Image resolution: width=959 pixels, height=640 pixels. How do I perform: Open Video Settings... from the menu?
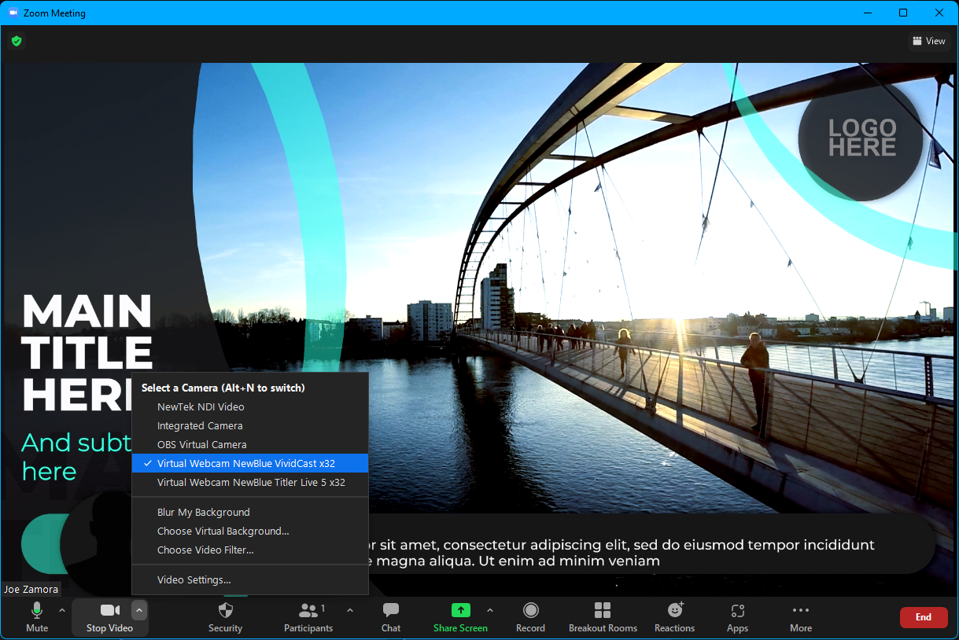(194, 580)
